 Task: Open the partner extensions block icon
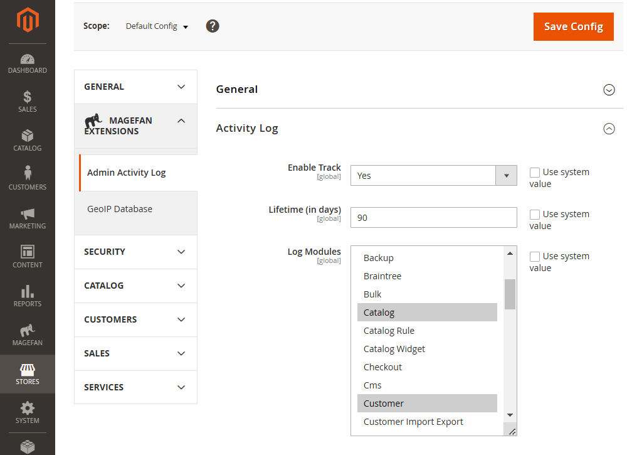click(28, 446)
